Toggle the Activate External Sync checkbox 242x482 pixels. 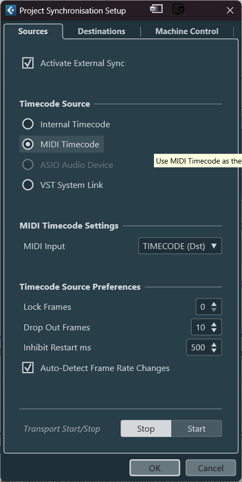(28, 63)
